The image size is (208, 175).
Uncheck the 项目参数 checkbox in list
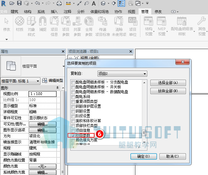click(73, 135)
